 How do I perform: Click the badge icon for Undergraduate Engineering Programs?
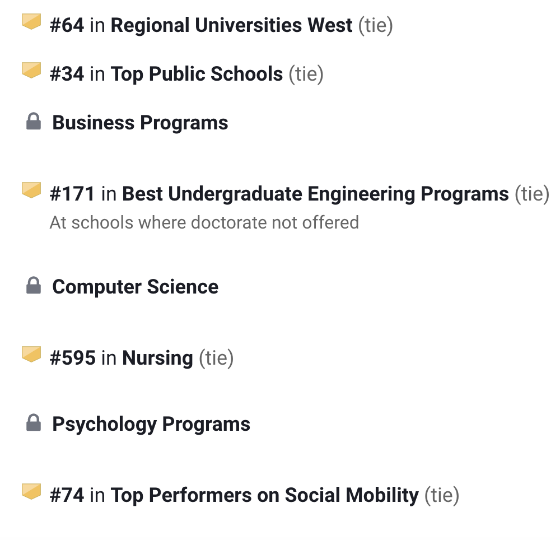click(31, 190)
